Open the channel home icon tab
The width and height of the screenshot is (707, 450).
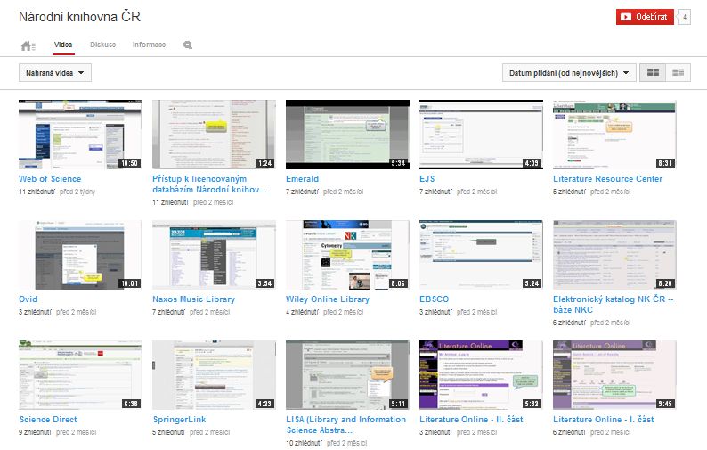[x=28, y=45]
